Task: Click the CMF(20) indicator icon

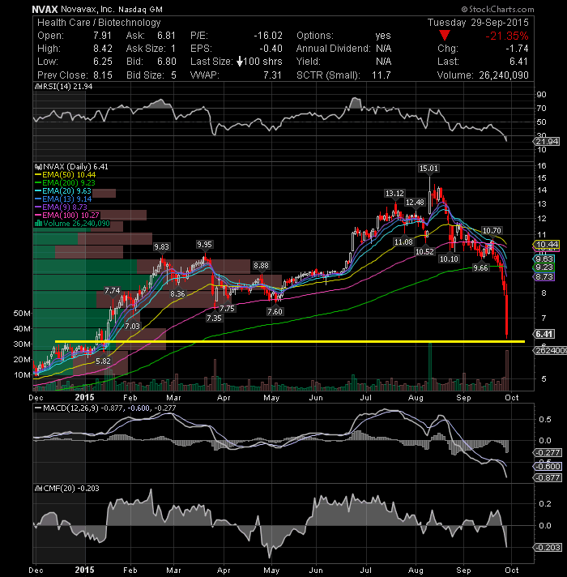Action: click(38, 489)
